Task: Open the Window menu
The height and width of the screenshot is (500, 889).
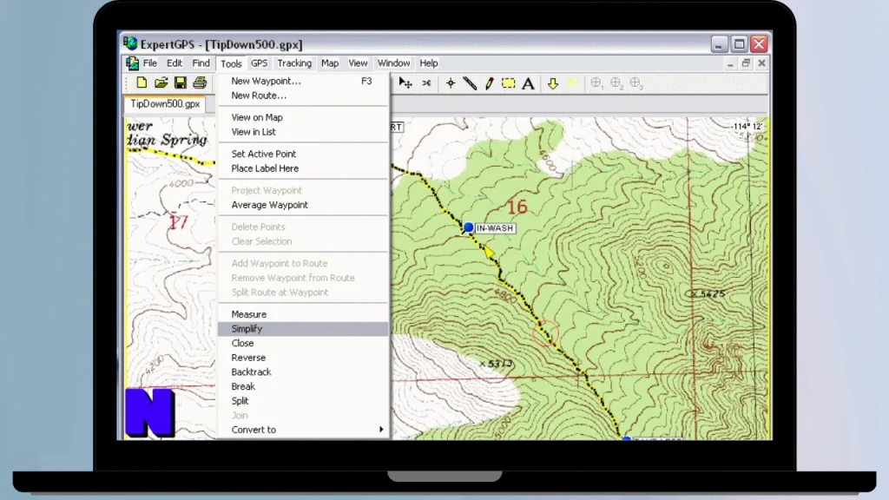Action: click(x=393, y=62)
